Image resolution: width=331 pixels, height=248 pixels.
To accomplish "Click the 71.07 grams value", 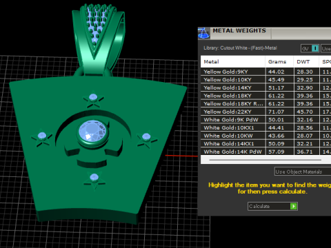I will click(277, 112).
